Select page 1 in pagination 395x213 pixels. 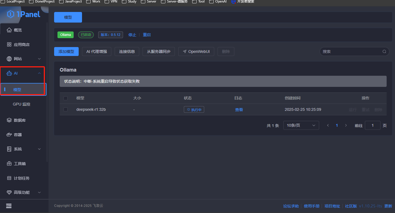coord(337,125)
